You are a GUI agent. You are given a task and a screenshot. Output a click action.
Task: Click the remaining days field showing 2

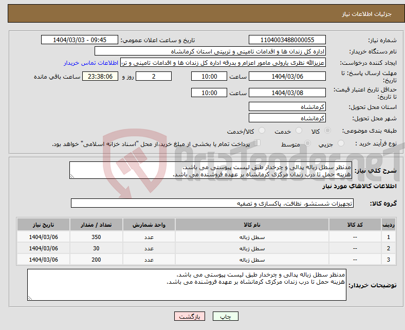154,76
